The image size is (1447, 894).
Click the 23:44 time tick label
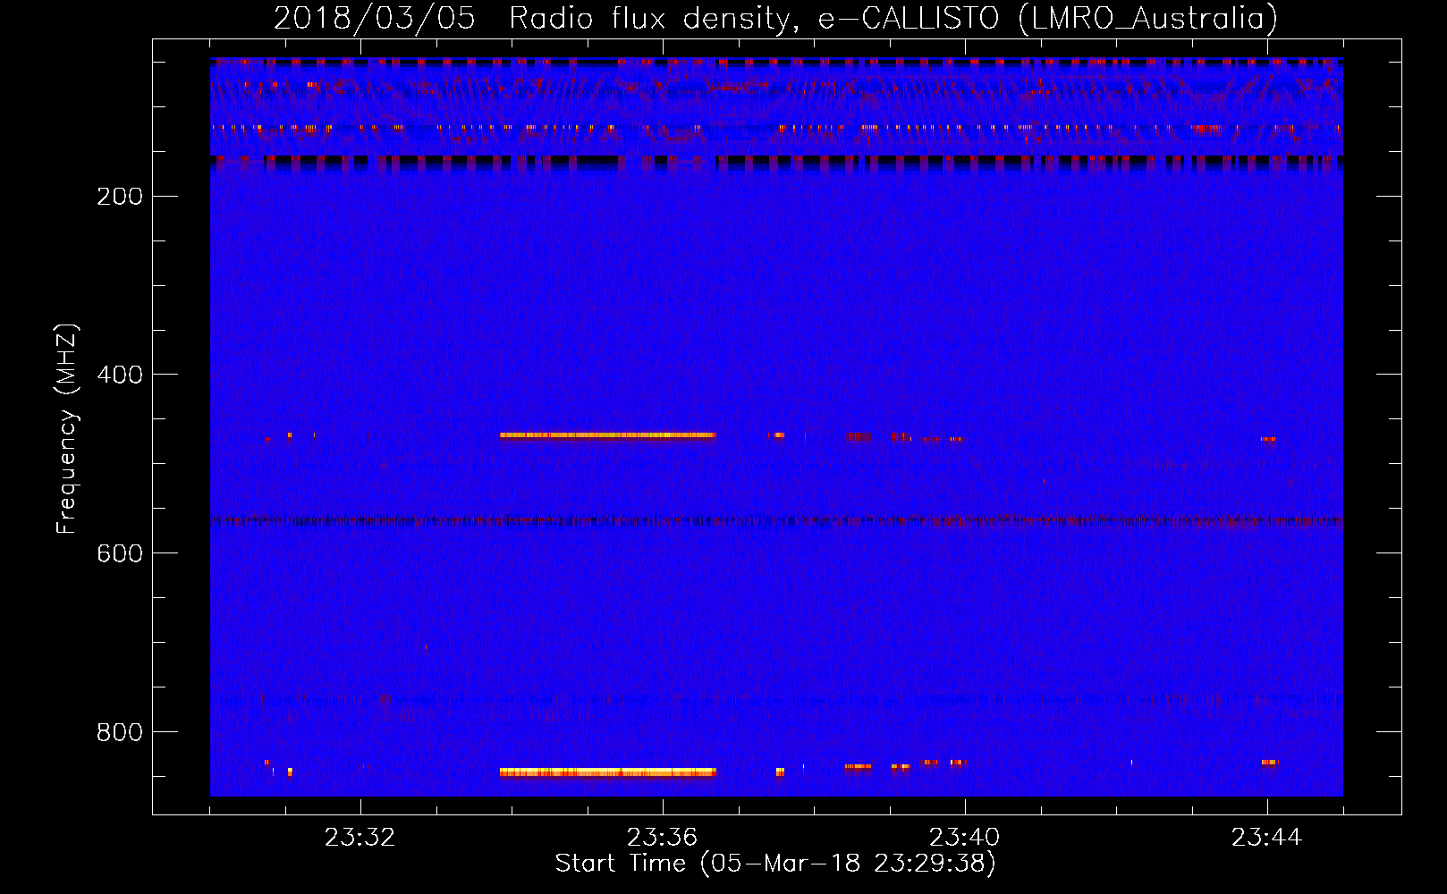(x=1267, y=838)
